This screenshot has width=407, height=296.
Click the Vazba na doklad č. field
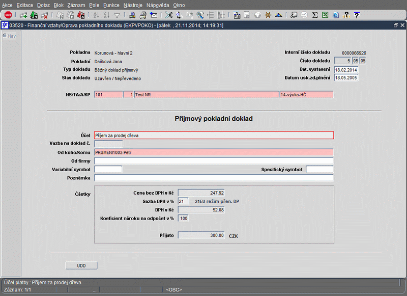pos(108,144)
